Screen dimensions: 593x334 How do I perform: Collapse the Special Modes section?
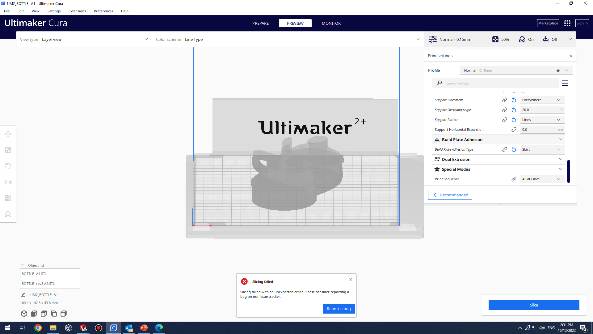tap(498, 169)
